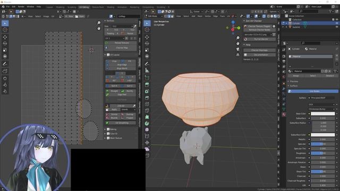Switch to the Sculpting workspace tab
The image size is (340, 191).
pyautogui.click(x=72, y=7)
